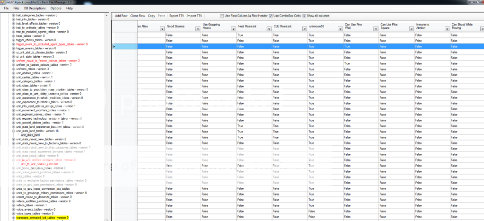Click Export TSV in the toolbar
This screenshot has height=221, width=484.
177,16
